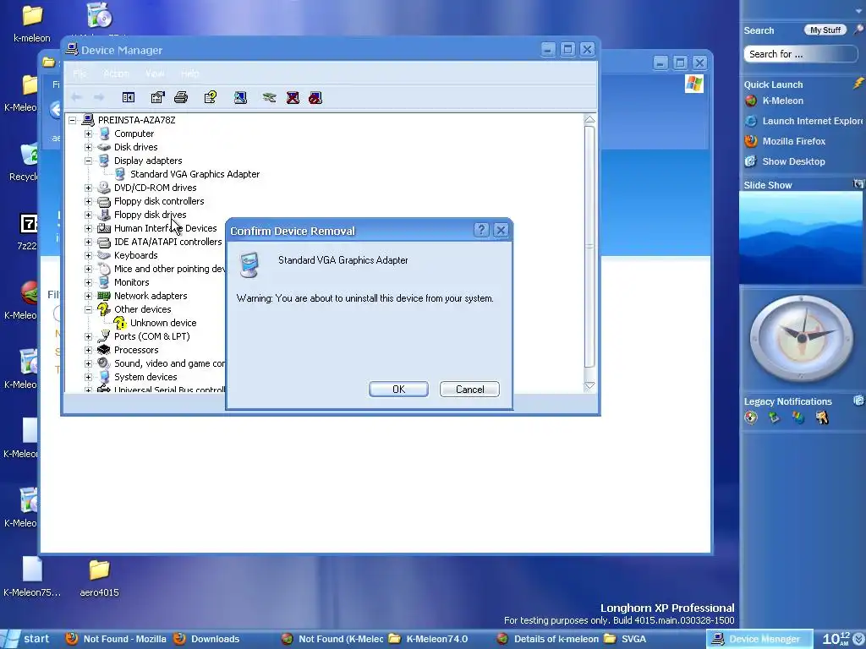
Task: Click the sidebar analog clock
Action: pos(802,337)
